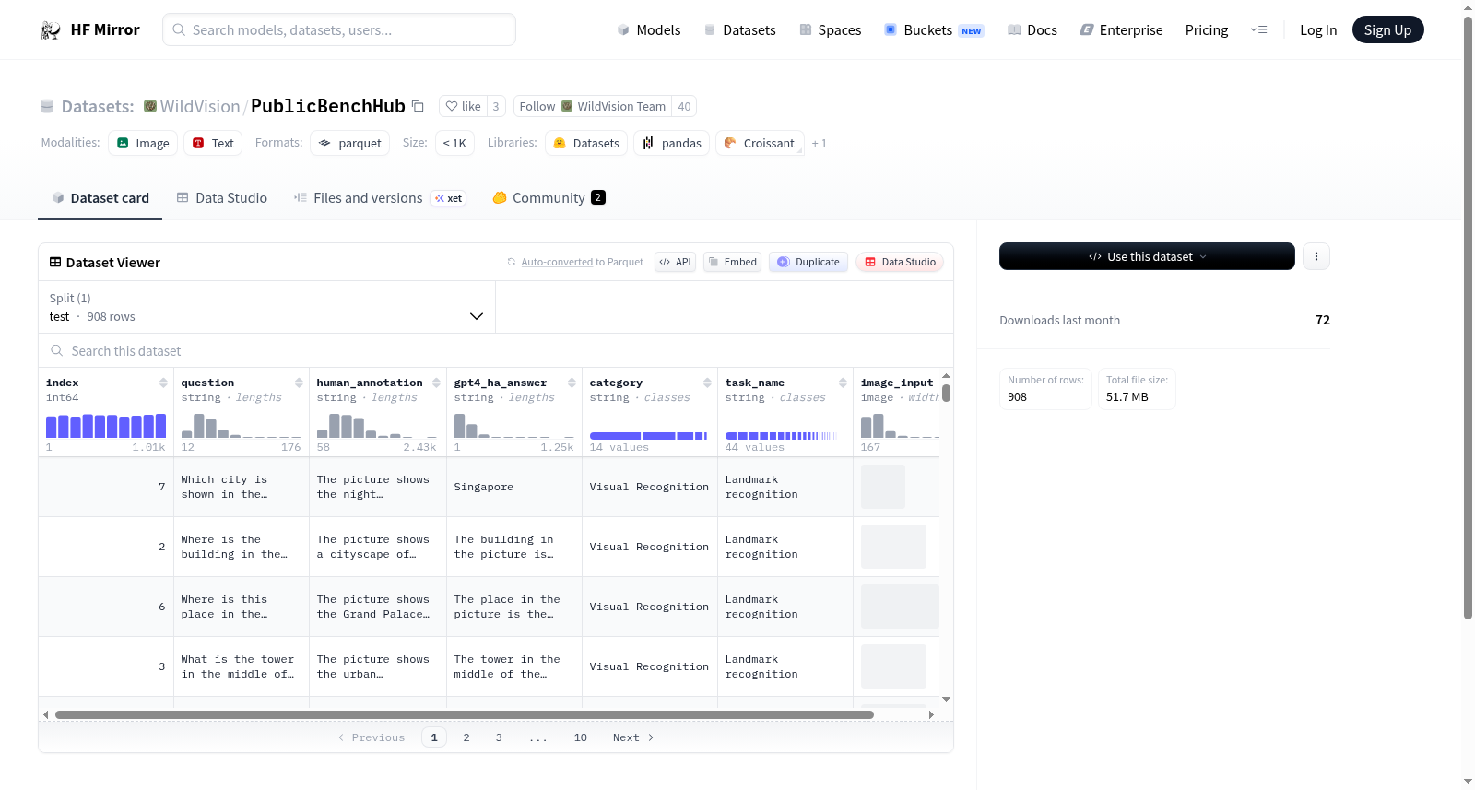Switch to the Dataset card tab

100,198
